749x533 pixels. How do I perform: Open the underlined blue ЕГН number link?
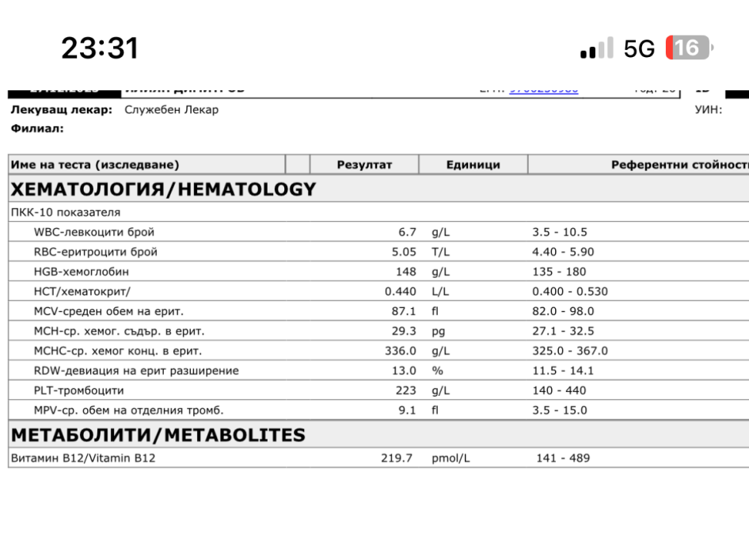[543, 89]
